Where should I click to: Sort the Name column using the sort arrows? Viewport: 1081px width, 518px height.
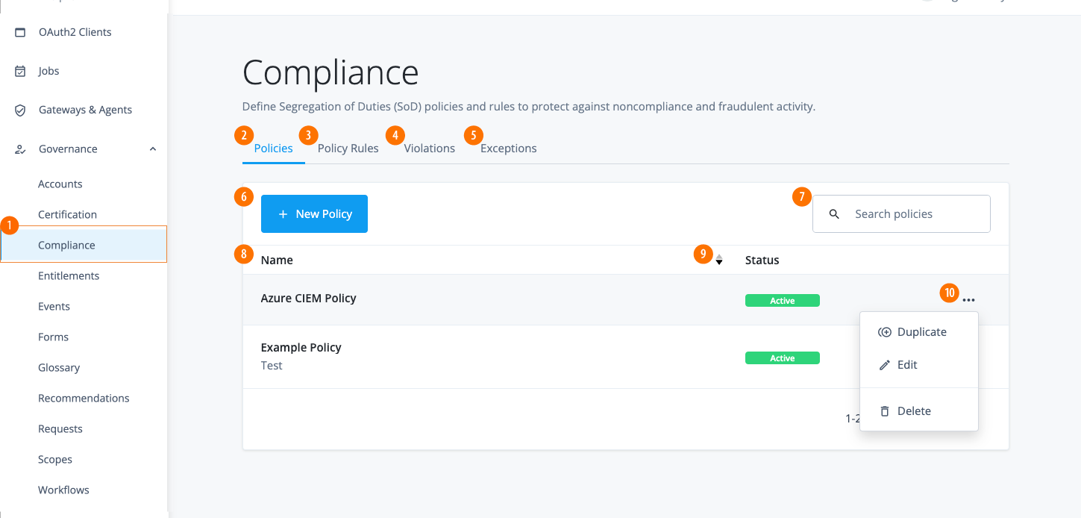(718, 259)
